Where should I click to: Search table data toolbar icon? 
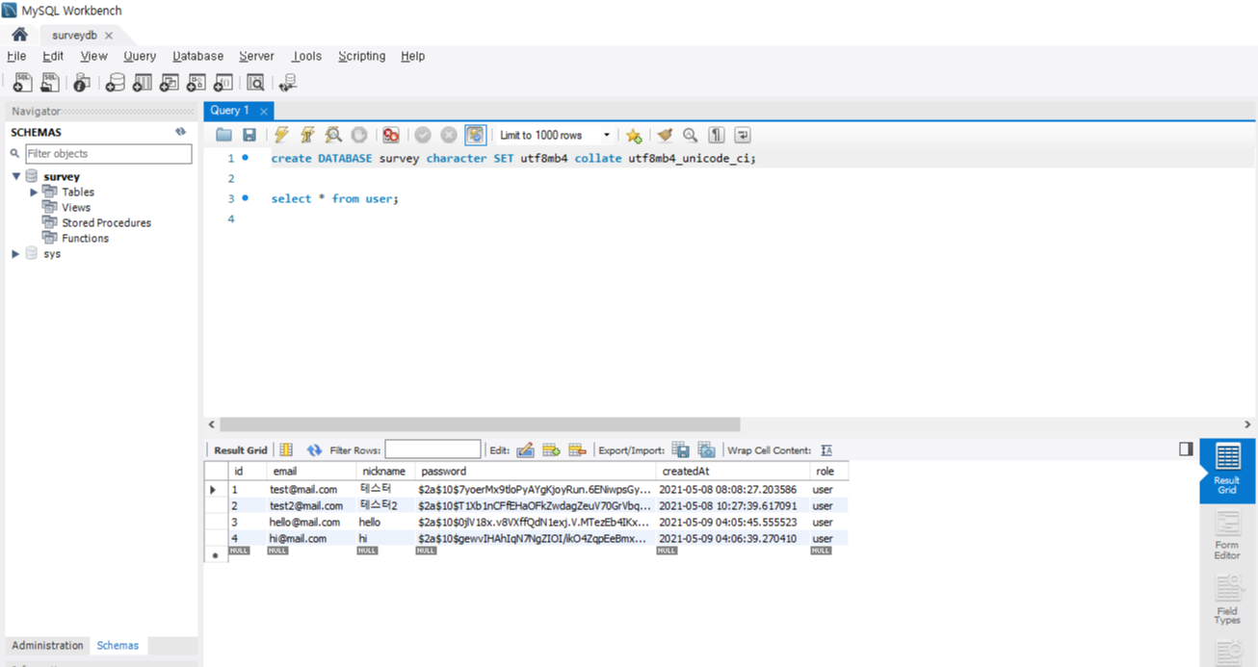(255, 83)
